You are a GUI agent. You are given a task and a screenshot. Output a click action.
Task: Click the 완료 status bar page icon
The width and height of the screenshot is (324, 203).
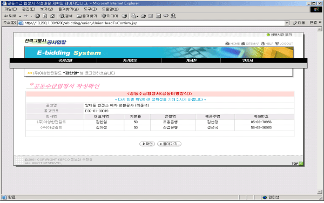point(4,197)
